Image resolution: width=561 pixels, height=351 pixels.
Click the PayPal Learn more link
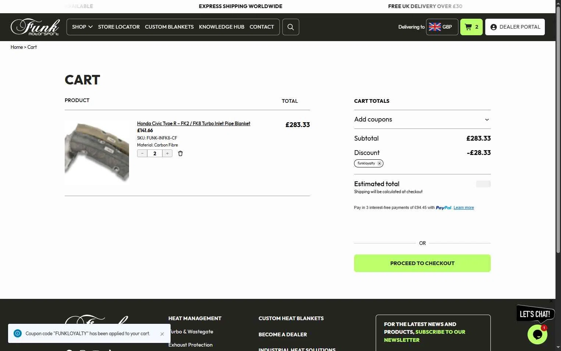(x=464, y=207)
